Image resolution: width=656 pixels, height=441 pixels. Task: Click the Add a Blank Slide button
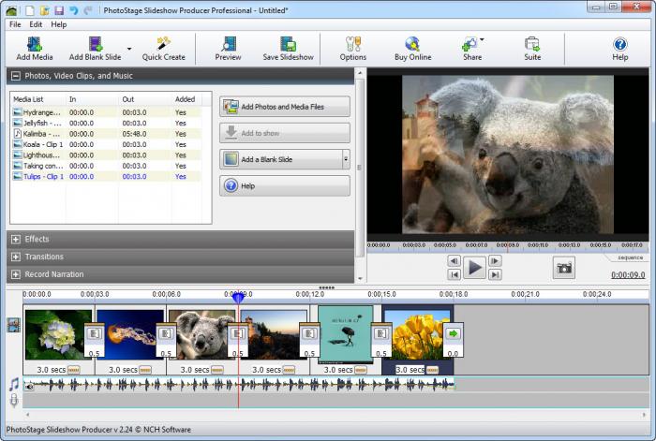(281, 159)
